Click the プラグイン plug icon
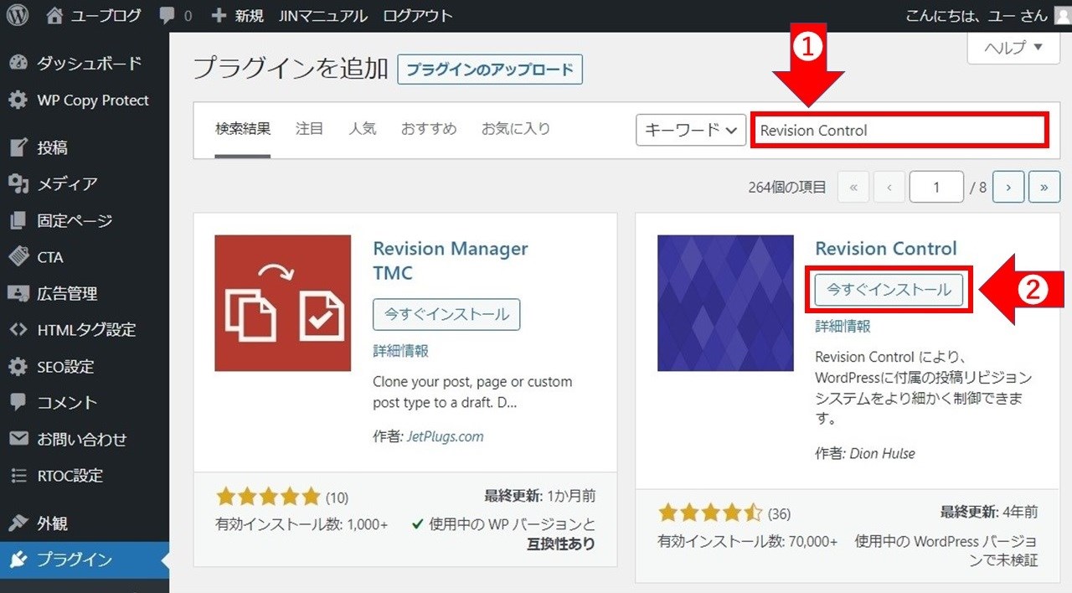Screen dimensions: 1072x593 click(18, 560)
